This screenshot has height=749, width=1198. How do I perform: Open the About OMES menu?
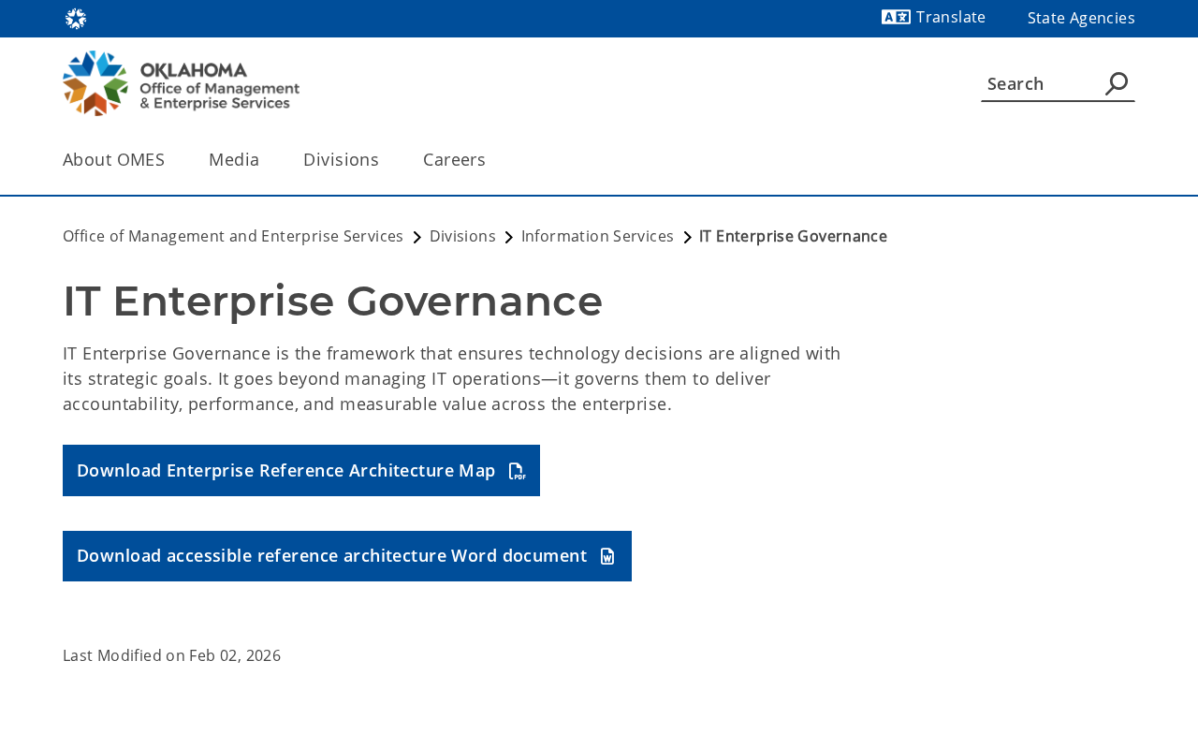click(113, 159)
